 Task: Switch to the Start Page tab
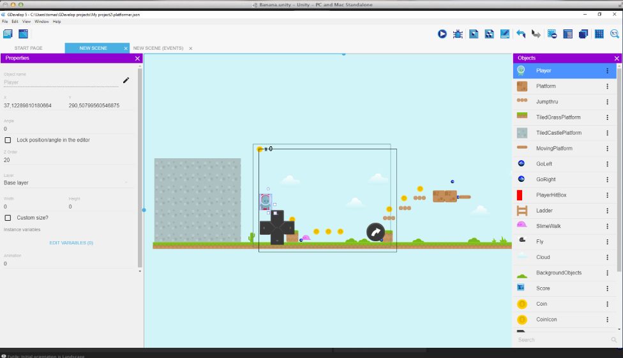pos(29,48)
